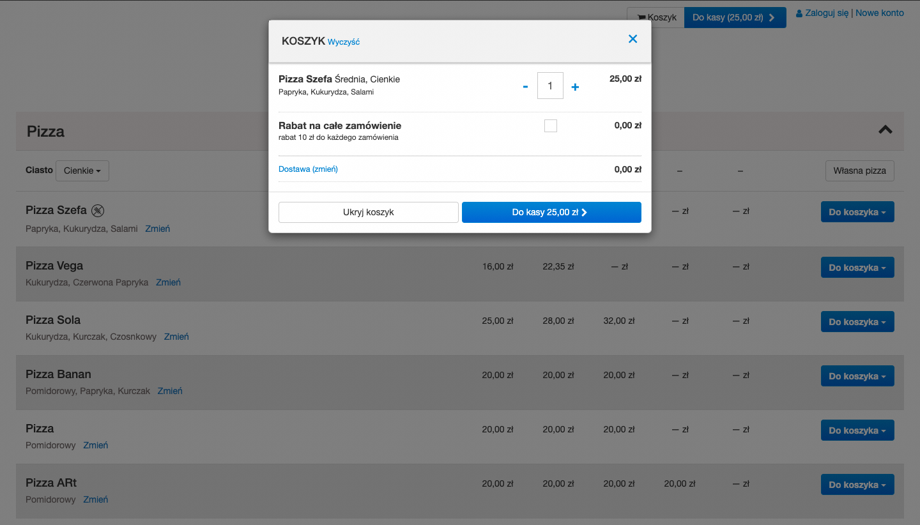Click Zmień next to Pizza Banan ingredients
The height and width of the screenshot is (525, 920).
click(x=170, y=391)
